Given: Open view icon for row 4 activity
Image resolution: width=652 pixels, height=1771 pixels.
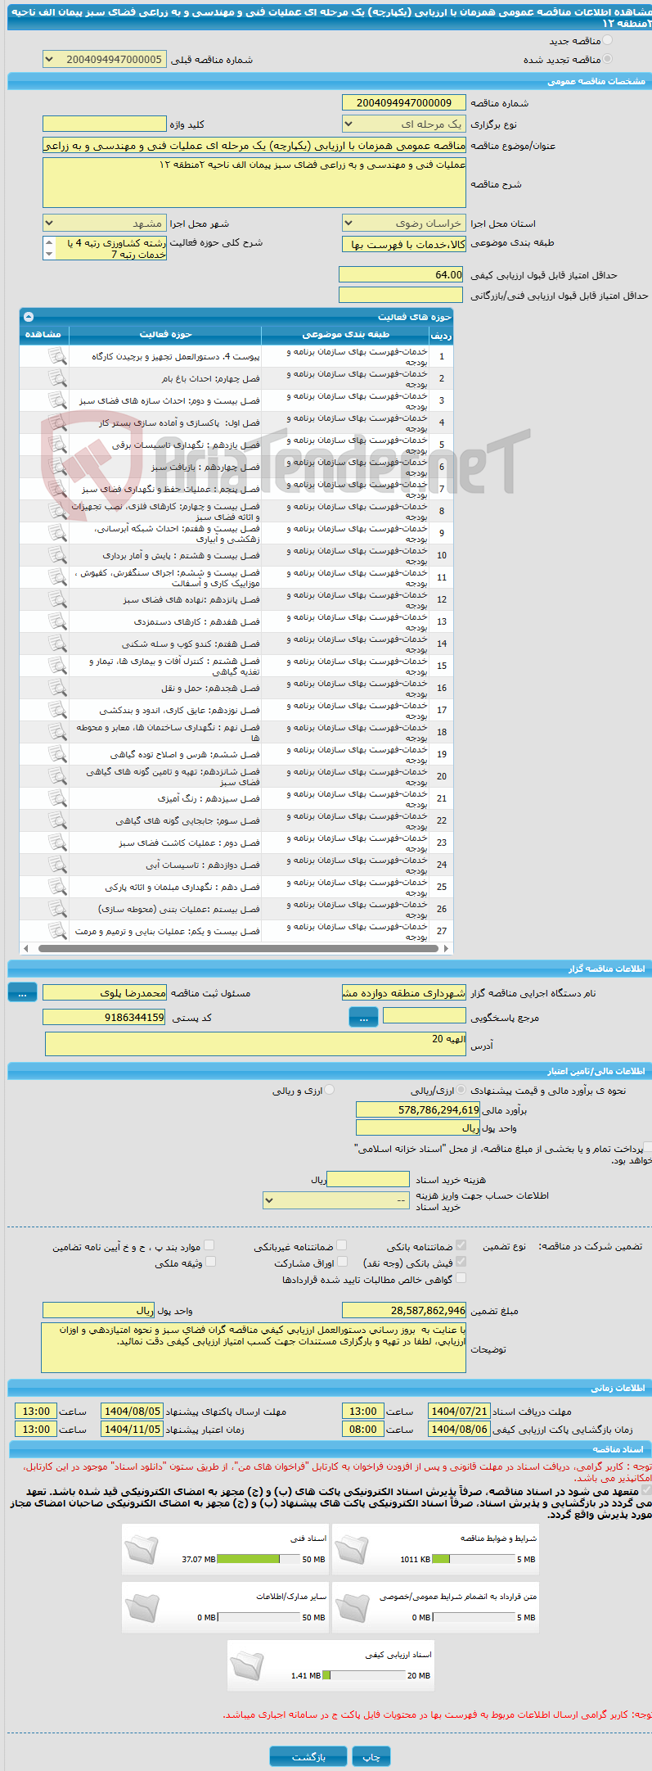Looking at the screenshot, I should [x=57, y=422].
